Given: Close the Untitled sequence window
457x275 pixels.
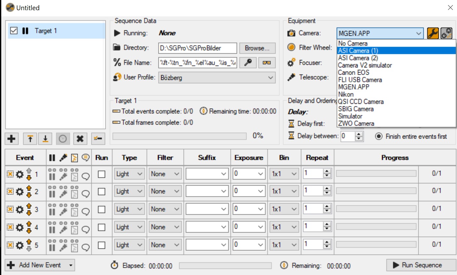Looking at the screenshot, I should [x=450, y=7].
